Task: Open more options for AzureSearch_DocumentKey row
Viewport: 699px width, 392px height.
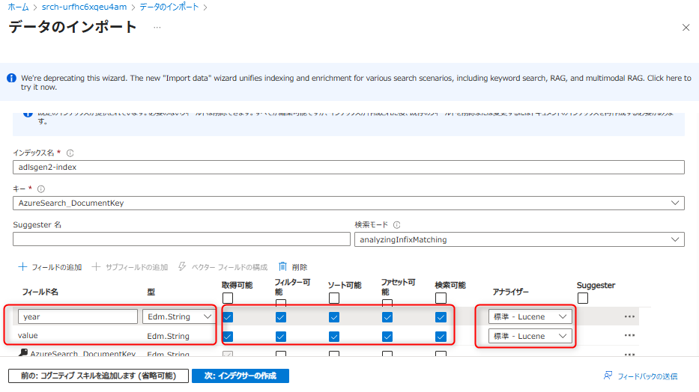Action: [629, 354]
